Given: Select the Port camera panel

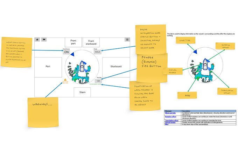Looking at the screenshot, I should (x=48, y=67).
